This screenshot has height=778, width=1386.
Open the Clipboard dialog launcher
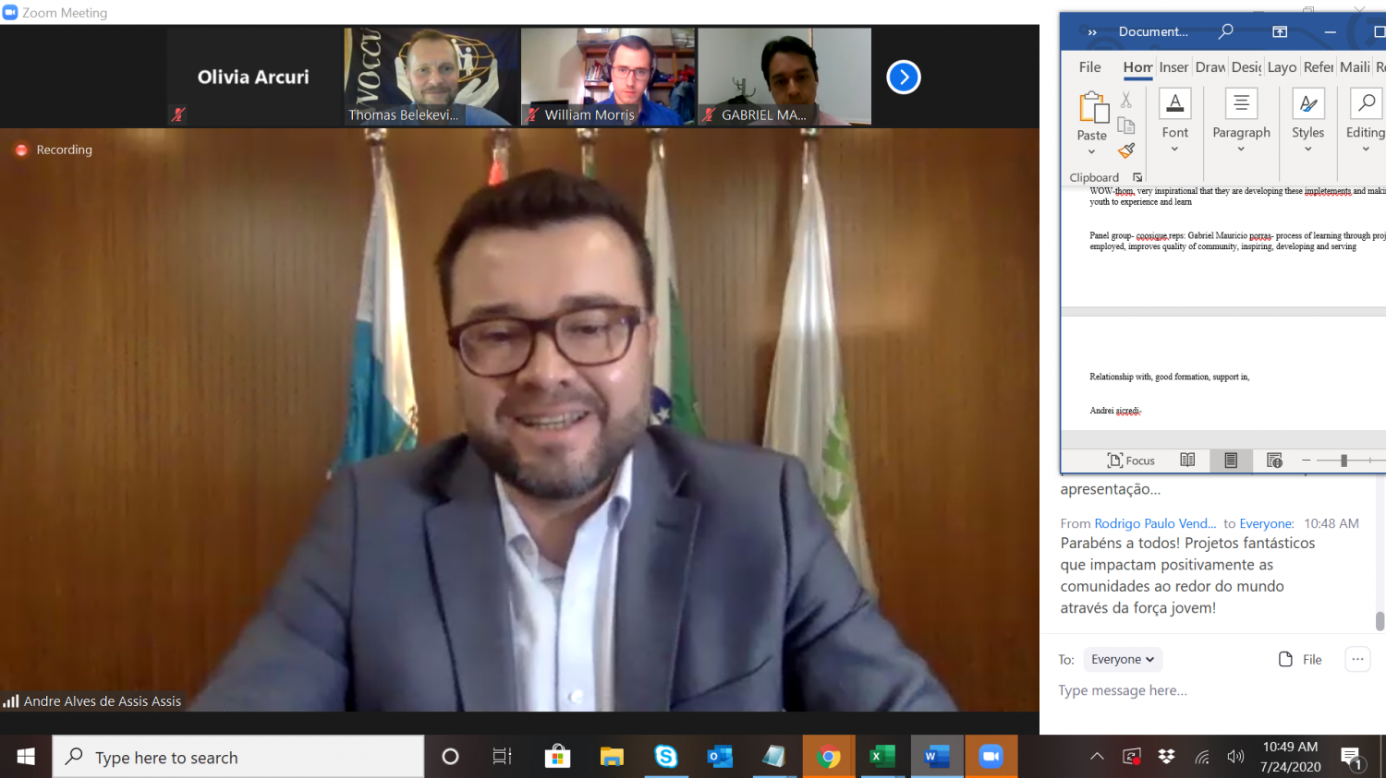point(1137,177)
